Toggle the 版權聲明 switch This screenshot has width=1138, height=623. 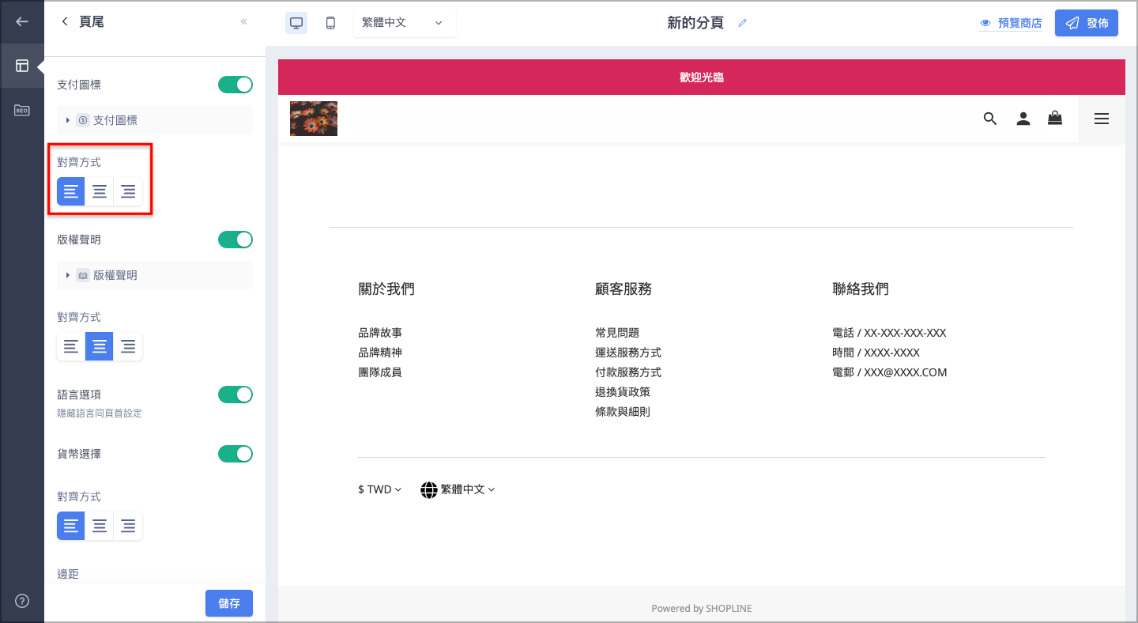point(236,240)
